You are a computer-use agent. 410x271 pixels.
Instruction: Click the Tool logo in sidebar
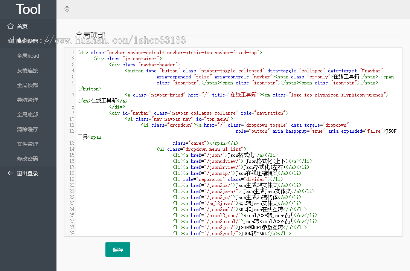(28, 9)
